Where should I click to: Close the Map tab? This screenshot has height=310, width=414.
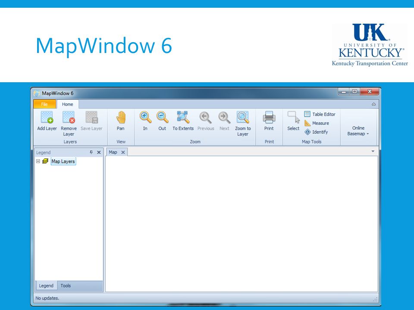click(123, 152)
